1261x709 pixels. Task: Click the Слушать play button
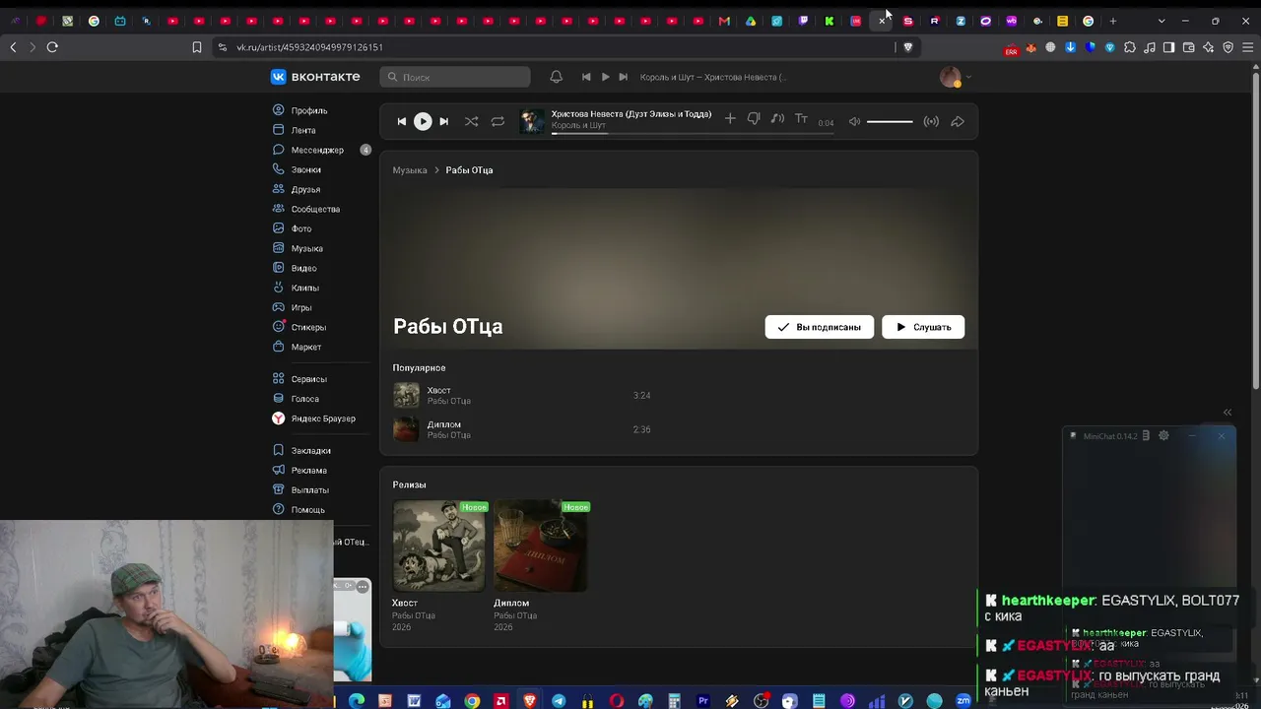tap(923, 327)
